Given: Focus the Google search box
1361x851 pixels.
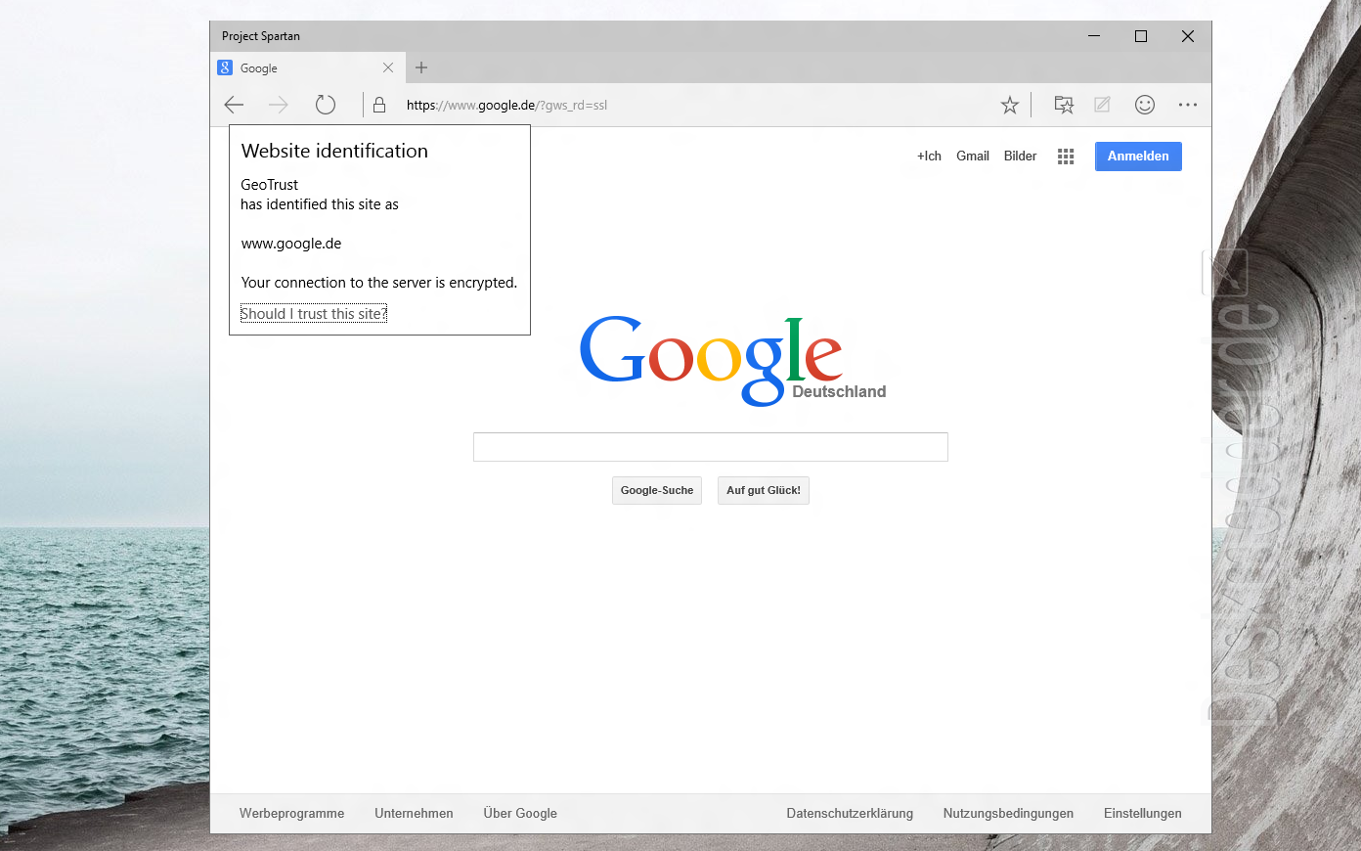Looking at the screenshot, I should click(x=711, y=447).
